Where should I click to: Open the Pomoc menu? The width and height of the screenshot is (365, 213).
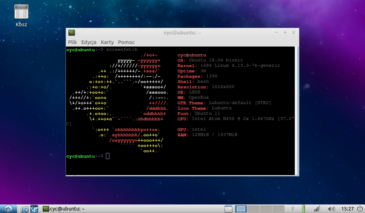click(126, 42)
